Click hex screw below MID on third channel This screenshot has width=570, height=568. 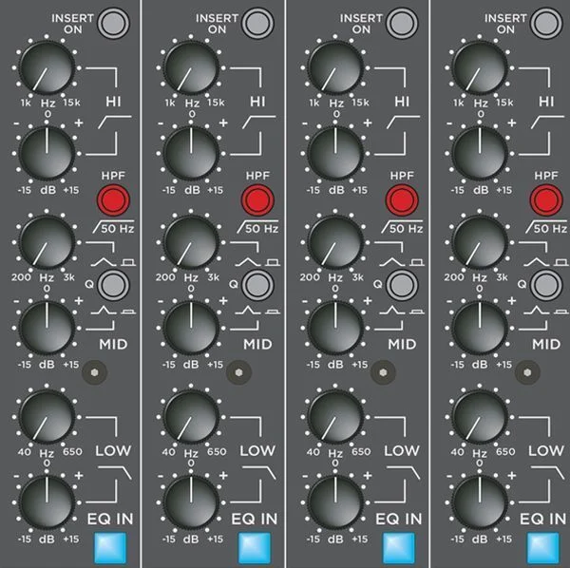point(383,372)
